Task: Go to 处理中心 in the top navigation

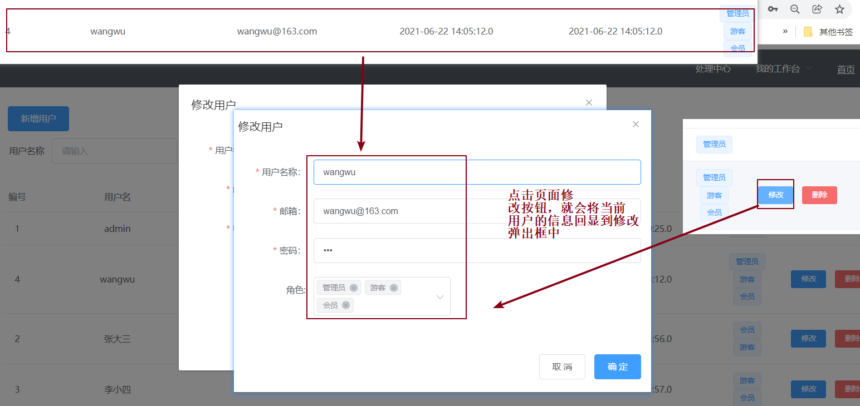Action: click(713, 69)
